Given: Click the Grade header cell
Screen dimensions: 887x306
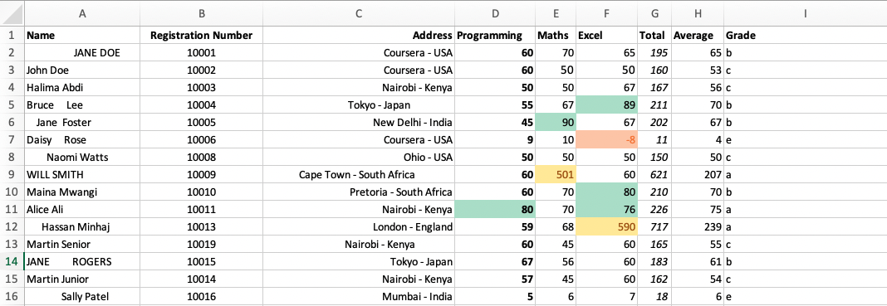Looking at the screenshot, I should pos(805,35).
